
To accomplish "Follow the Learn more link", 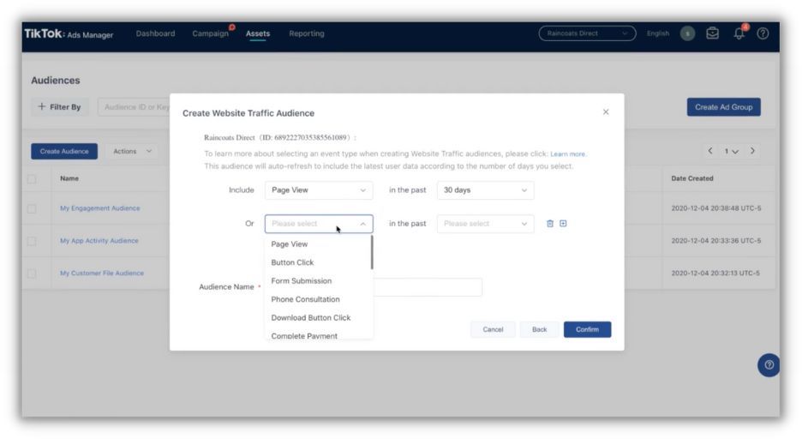I will point(568,154).
